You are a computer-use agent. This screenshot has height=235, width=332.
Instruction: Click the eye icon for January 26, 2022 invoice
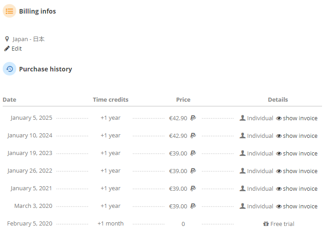coord(279,171)
